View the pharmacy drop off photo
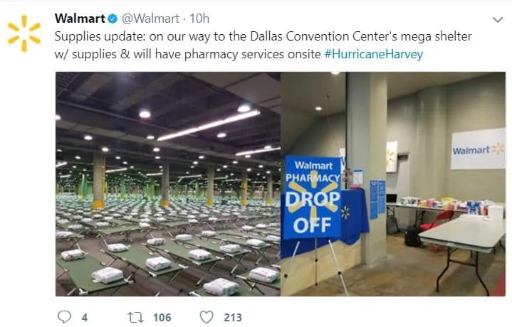The image size is (512, 327). (x=393, y=184)
